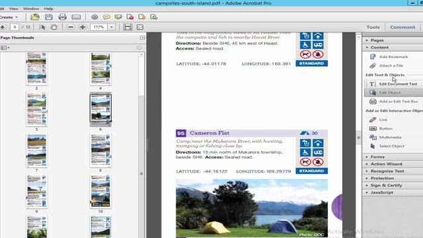Screen dimensions: 423x238
Task: Add a sticky note comment
Action: (x=106, y=17)
